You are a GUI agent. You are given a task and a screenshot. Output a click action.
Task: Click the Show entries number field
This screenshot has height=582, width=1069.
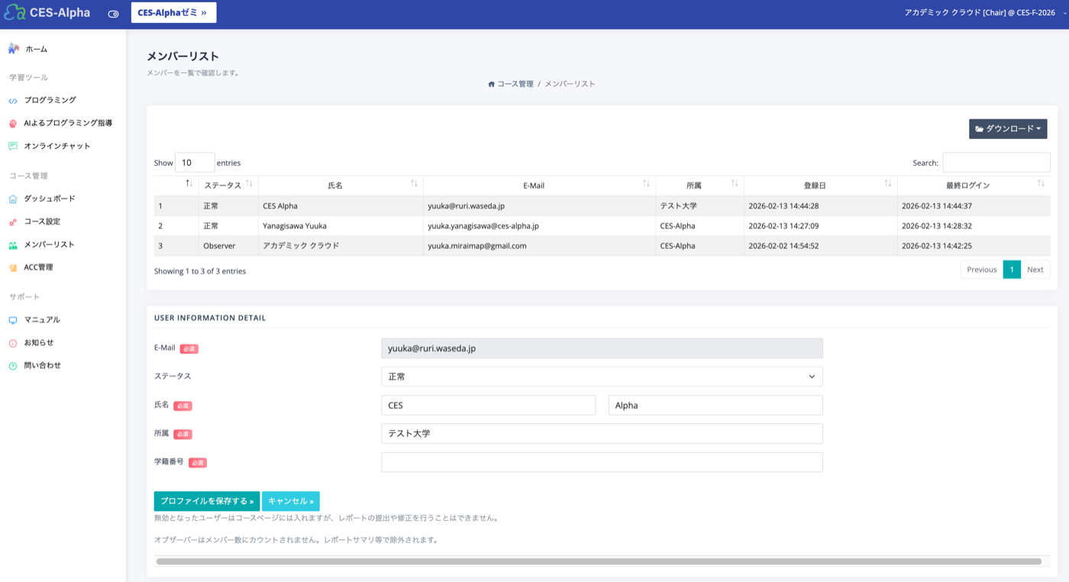[x=195, y=163]
